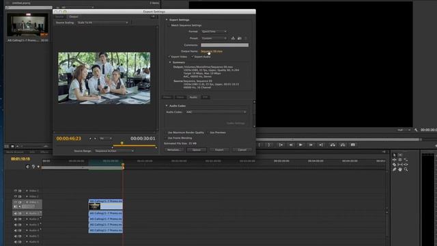
Task: Uncheck the Export Video checkbox
Action: [169, 57]
